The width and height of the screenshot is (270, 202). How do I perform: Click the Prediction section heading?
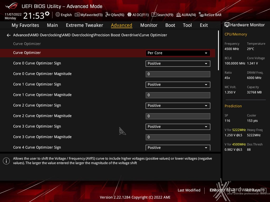pos(233,106)
